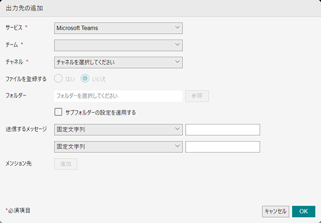Focus the second message text input box
Viewport: 321px width, 223px height.
coord(223,147)
